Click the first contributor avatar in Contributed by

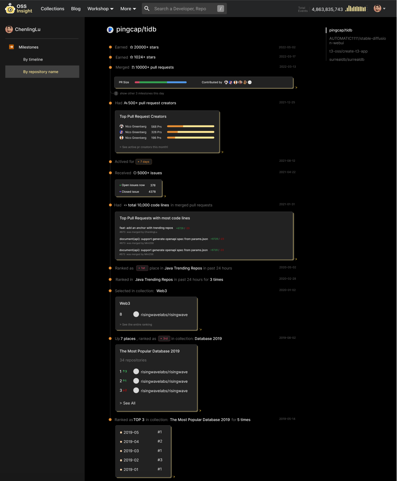[x=226, y=82]
